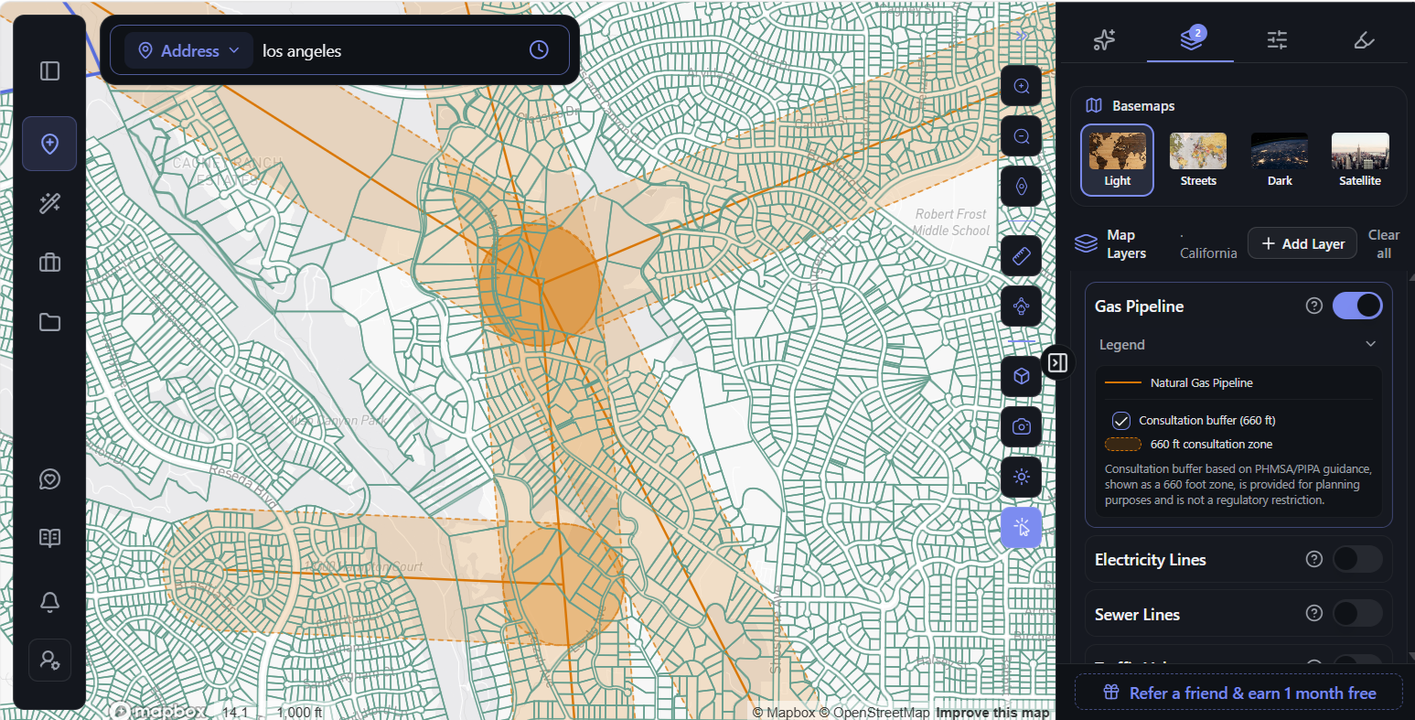Screen dimensions: 1415x720
Task: Open the folder section in sidebar
Action: [50, 322]
